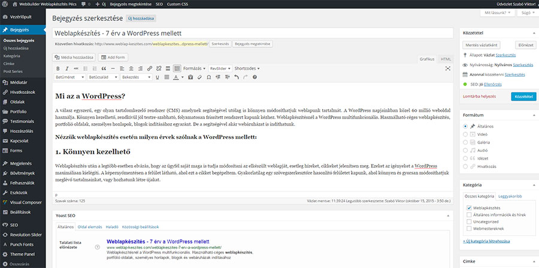Toggle italic formatting in editor toolbar
539x268 pixels.
(67, 68)
